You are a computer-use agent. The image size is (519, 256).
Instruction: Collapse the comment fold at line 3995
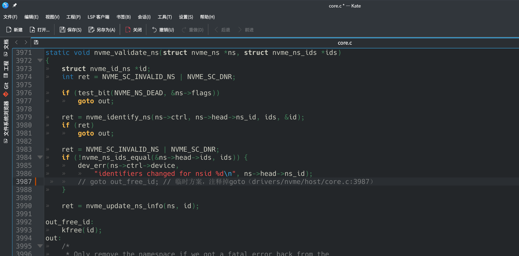coord(40,246)
